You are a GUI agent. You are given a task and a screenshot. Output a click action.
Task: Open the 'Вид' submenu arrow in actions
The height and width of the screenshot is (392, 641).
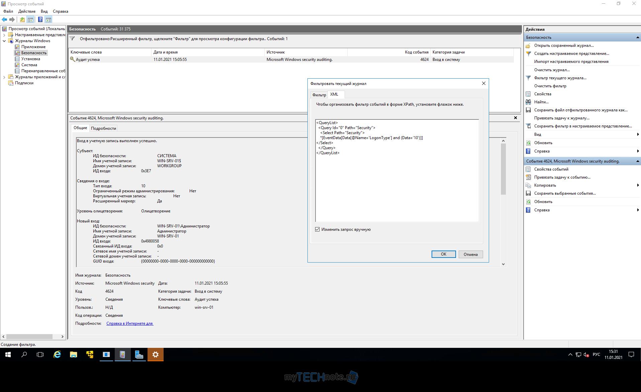coord(638,134)
